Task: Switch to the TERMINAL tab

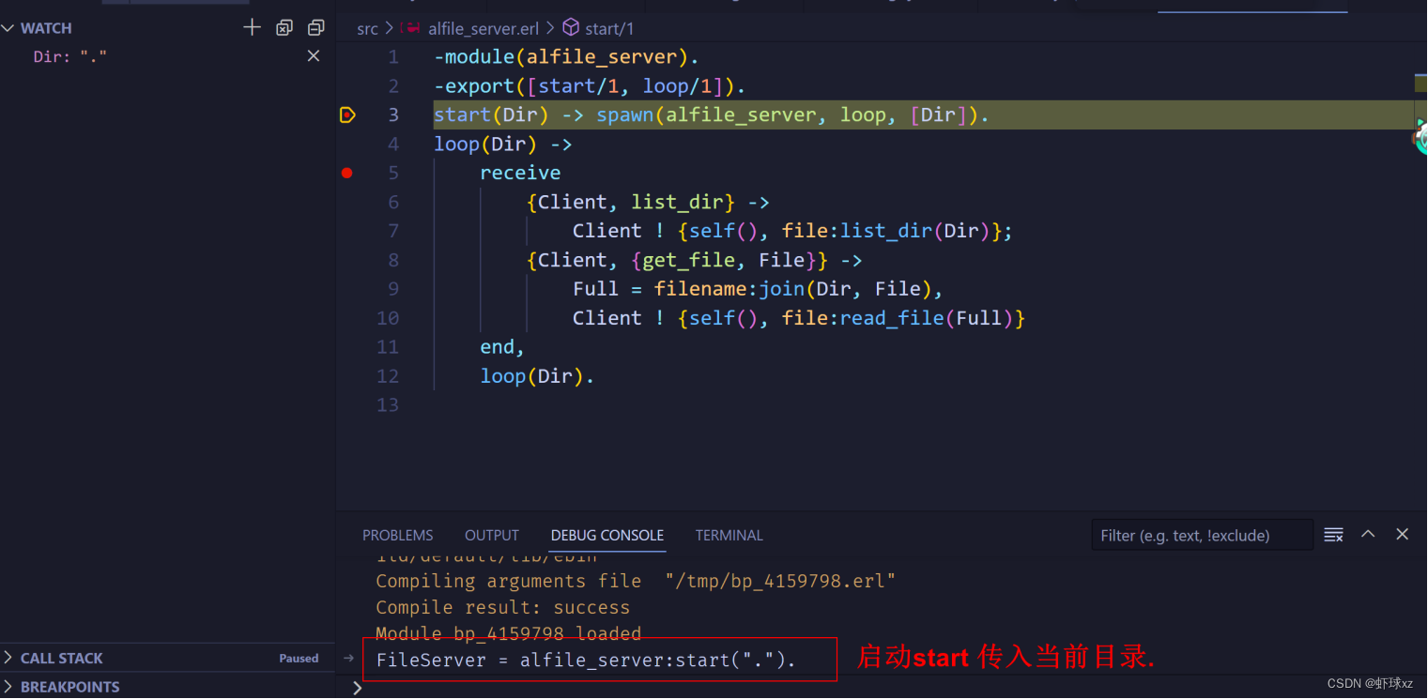Action: click(729, 535)
